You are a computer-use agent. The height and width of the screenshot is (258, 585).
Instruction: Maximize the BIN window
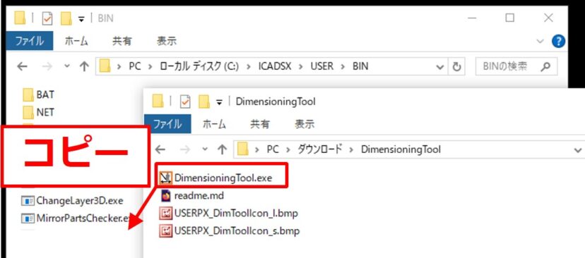(x=509, y=18)
